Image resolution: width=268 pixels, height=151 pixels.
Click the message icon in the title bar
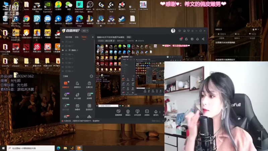180,31
